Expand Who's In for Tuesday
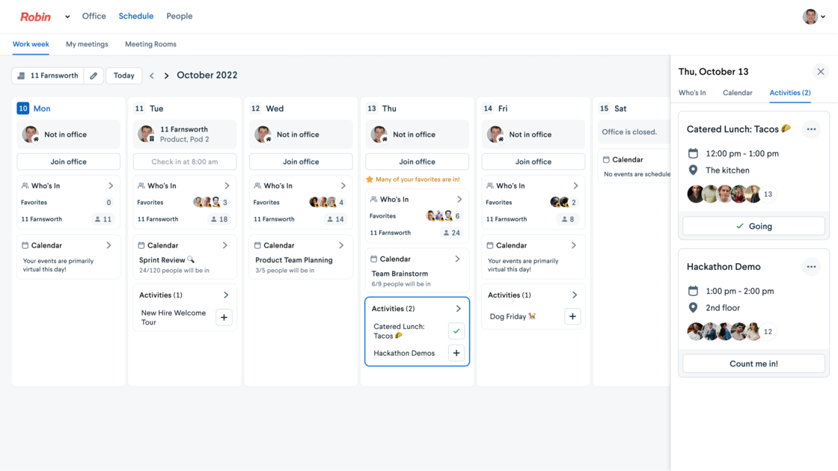 click(227, 185)
